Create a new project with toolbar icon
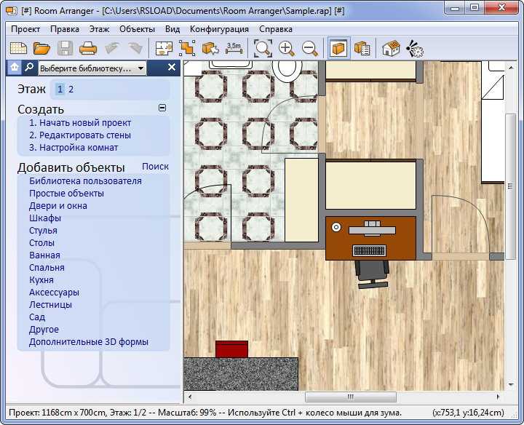Viewport: 524px width, 425px height. coord(18,49)
